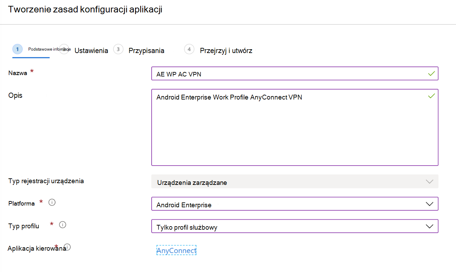Screen dimensions: 456x272
Task: Open the Ustawienia wizard step
Action: tap(91, 51)
